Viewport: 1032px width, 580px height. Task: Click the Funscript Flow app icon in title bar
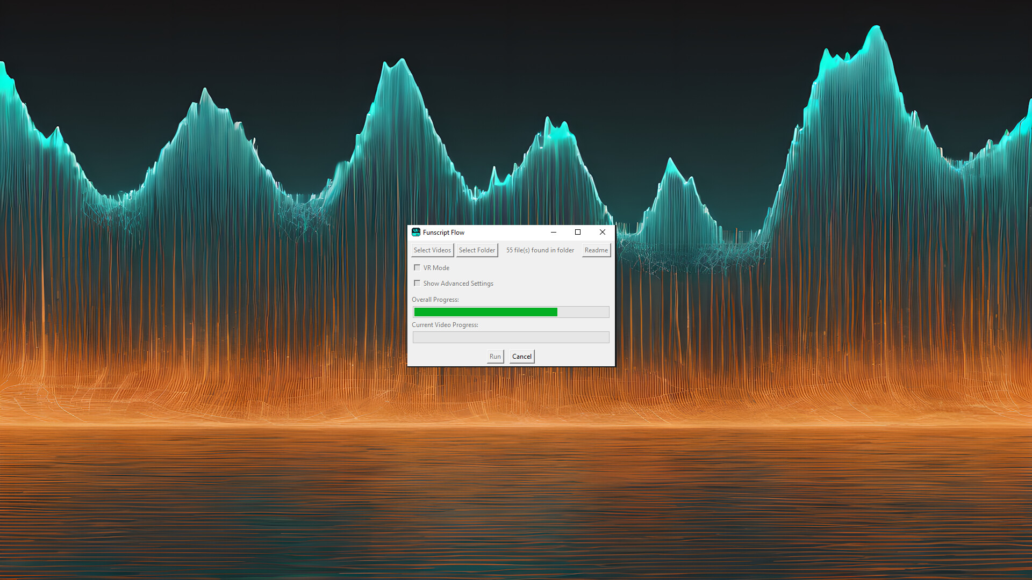416,232
